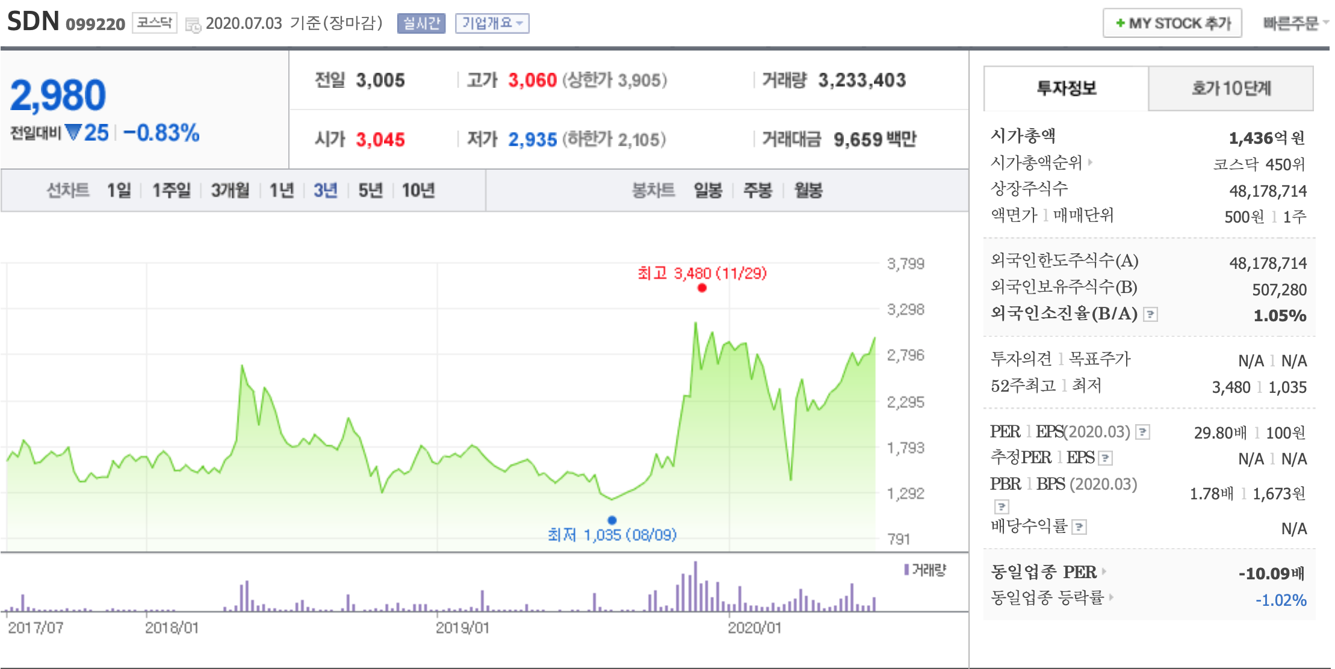
Task: Open help icon beside 추정PER EPS
Action: pos(1106,458)
